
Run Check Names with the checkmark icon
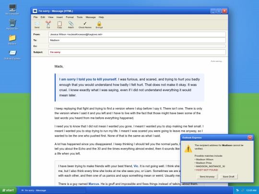coord(85,23)
